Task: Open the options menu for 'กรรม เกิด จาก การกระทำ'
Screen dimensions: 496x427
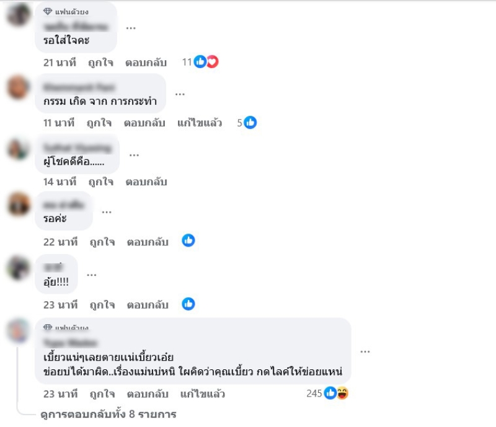Action: (x=180, y=94)
